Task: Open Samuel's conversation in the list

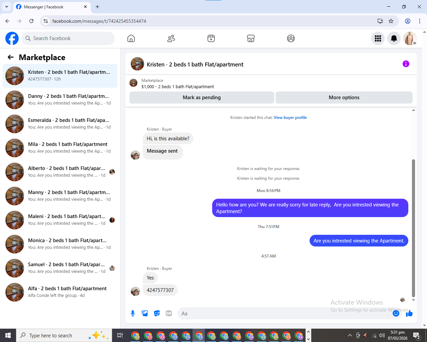Action: click(x=60, y=268)
